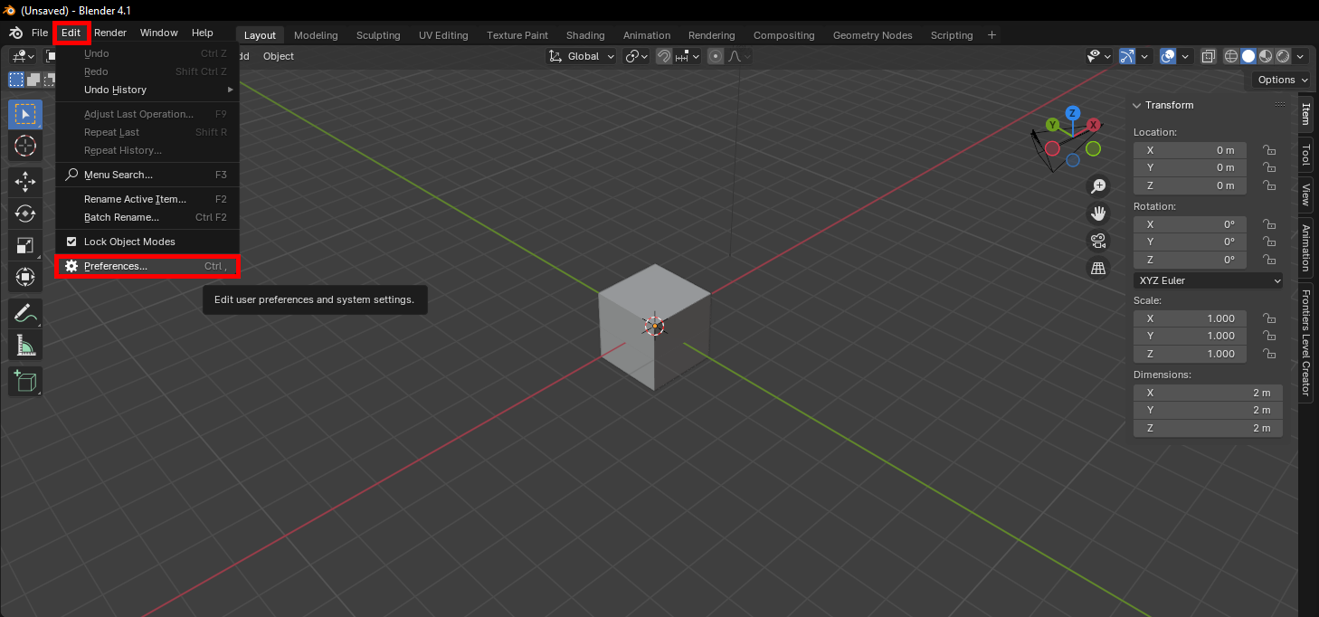Open the File menu

(x=40, y=33)
